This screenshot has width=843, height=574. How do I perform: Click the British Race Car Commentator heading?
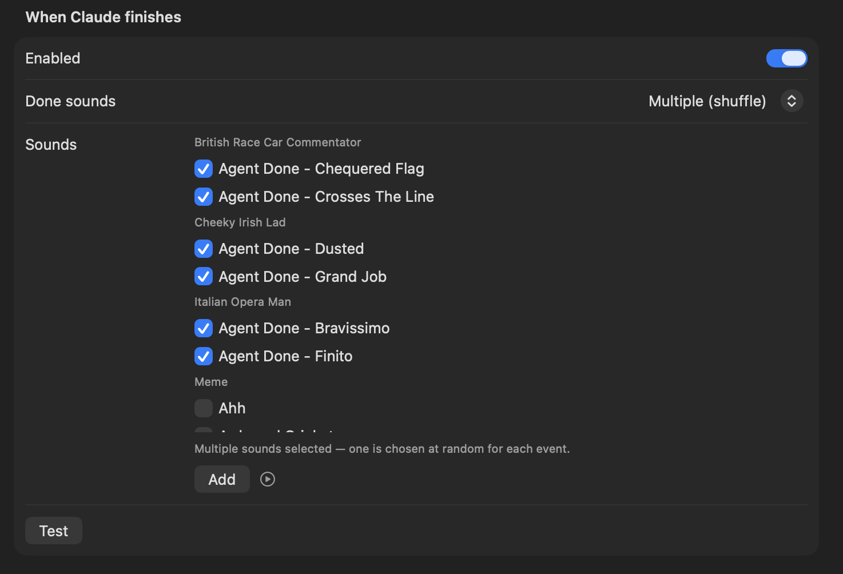point(278,142)
